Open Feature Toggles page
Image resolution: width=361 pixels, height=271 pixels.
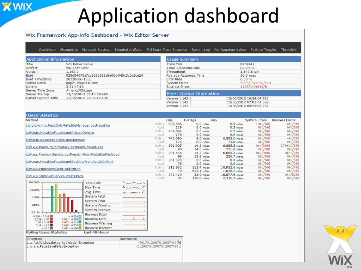click(263, 49)
